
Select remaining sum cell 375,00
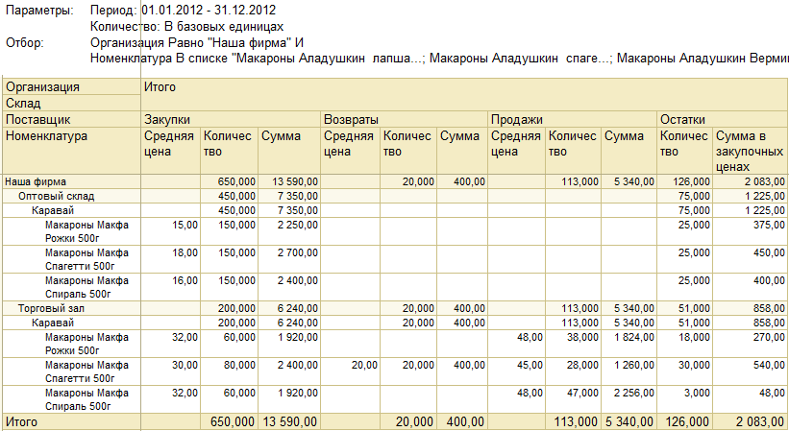(751, 231)
